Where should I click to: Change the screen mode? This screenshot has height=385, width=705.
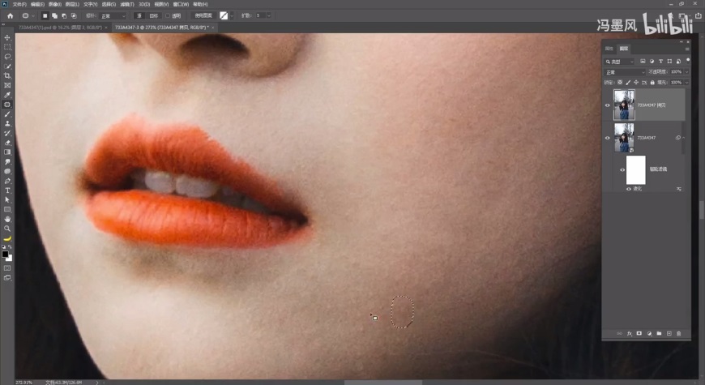(x=7, y=278)
